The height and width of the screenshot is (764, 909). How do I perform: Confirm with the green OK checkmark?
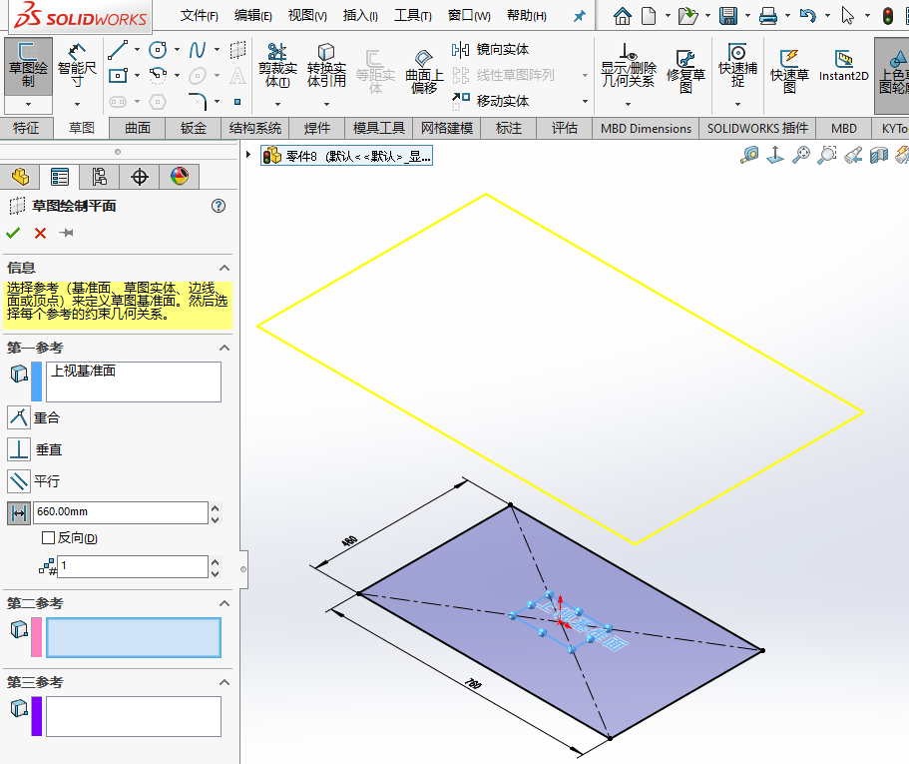[x=13, y=234]
